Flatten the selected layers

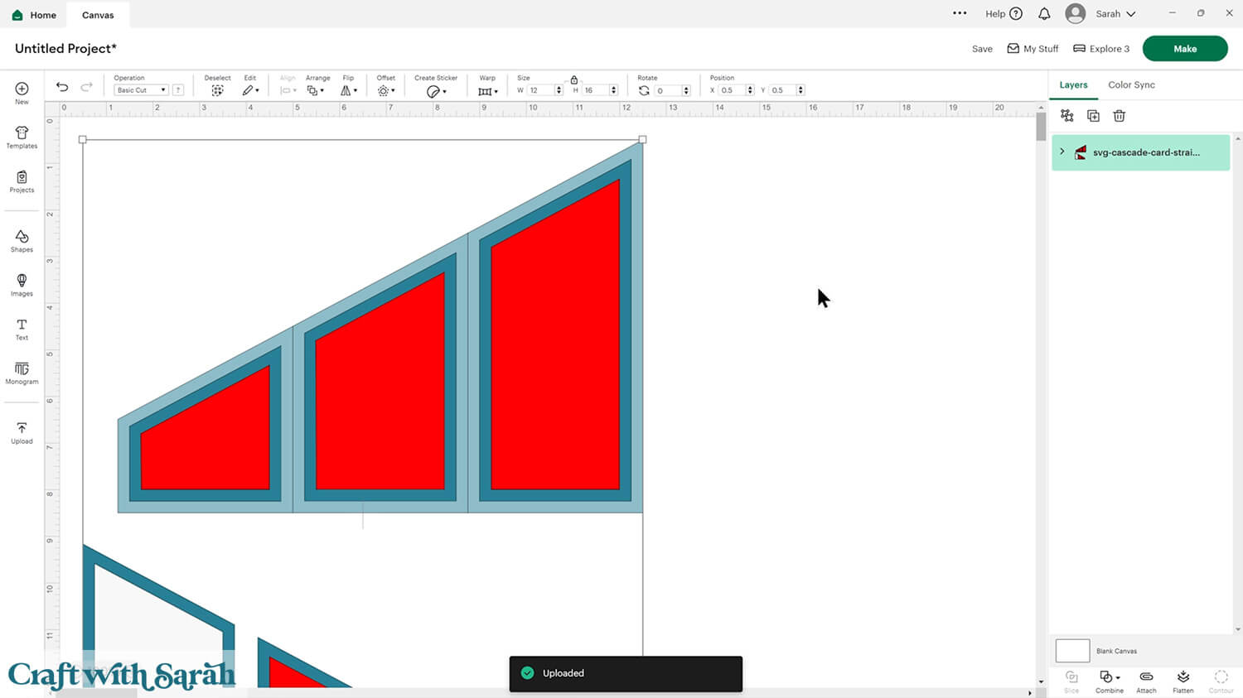click(x=1183, y=681)
